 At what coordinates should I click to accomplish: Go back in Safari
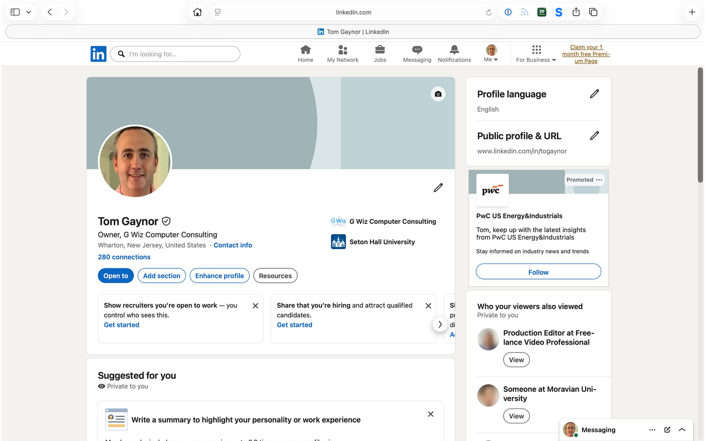[50, 12]
